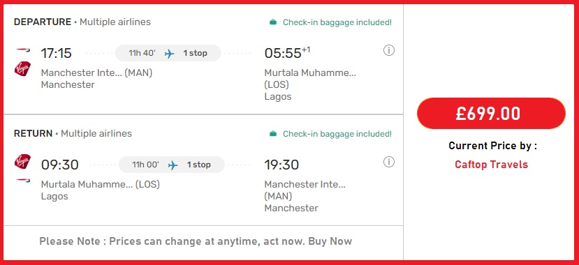
Task: Click the return flight info icon
Action: [389, 162]
